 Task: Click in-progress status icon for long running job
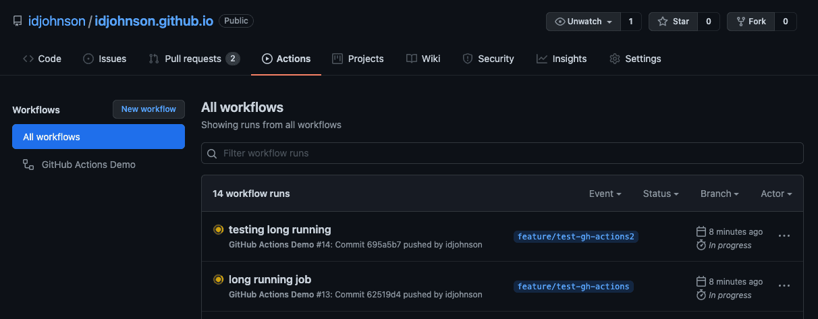coord(218,279)
